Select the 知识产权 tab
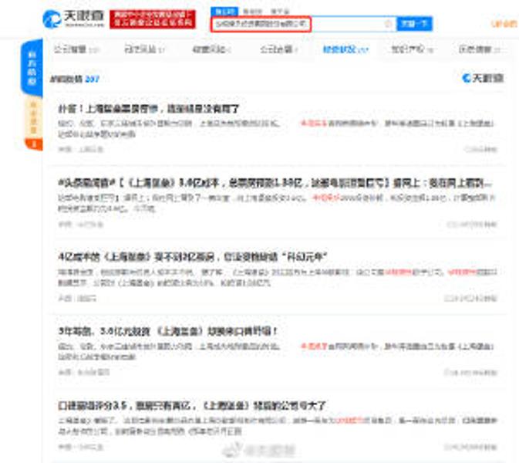 pos(405,49)
